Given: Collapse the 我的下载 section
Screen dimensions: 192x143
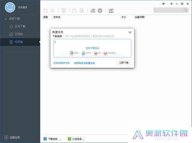Looking at the screenshot, I should pos(6,19).
